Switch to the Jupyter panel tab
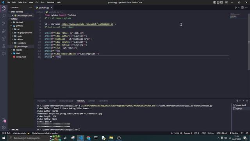The width and height of the screenshot is (250, 141). pyautogui.click(x=91, y=101)
